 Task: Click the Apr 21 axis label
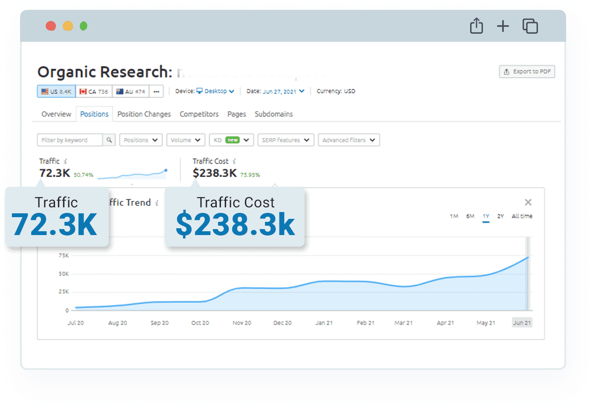point(445,323)
